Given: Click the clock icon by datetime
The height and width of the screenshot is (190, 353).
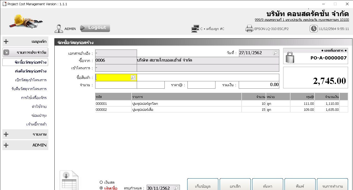Looking at the screenshot, I should (314, 29).
